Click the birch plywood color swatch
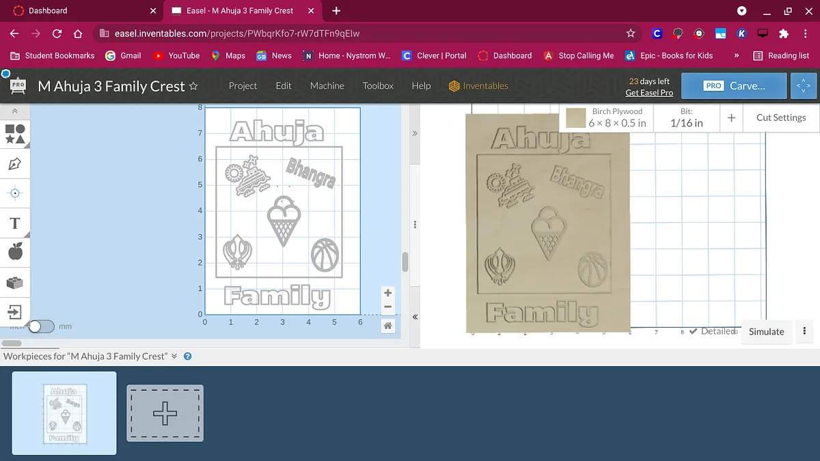Viewport: 820px width, 461px height. coord(576,117)
